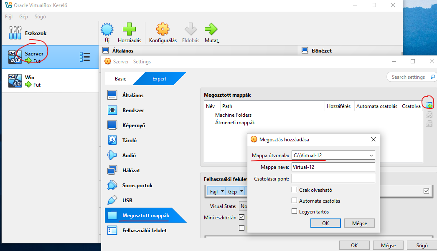Open Fájl menu in VirtualBox Kezelő
The image size is (437, 251).
(x=9, y=17)
